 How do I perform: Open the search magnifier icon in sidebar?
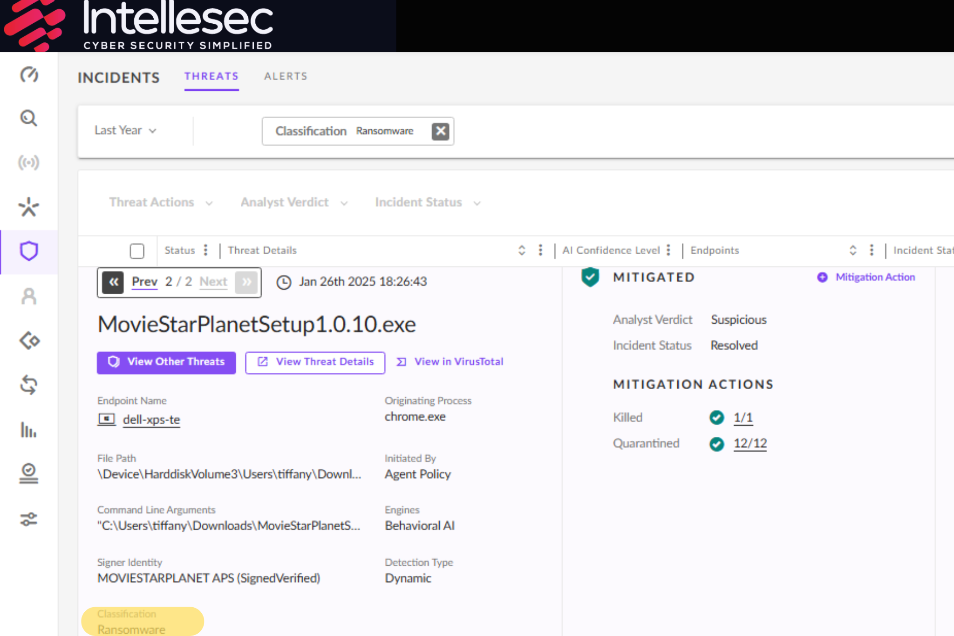pyautogui.click(x=29, y=118)
